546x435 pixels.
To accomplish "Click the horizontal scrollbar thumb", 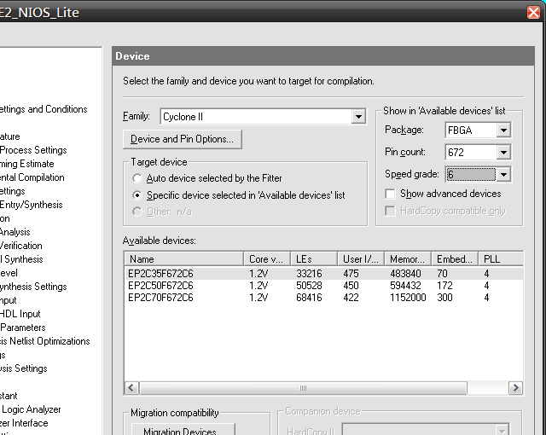I will pos(303,388).
